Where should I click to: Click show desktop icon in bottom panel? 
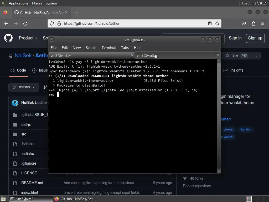point(3,199)
